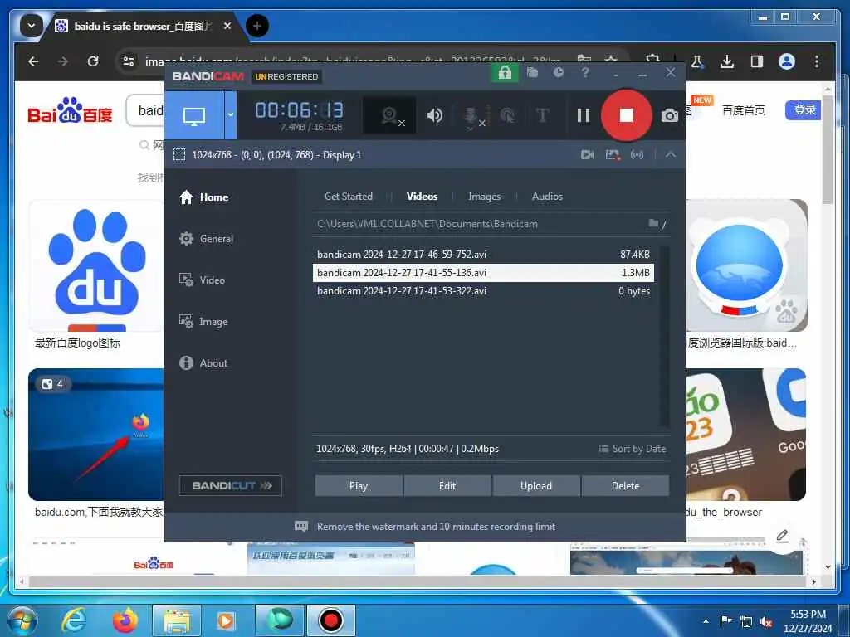Click the green lock icon in Bandicam
Image resolution: width=850 pixels, height=637 pixels.
click(x=505, y=73)
